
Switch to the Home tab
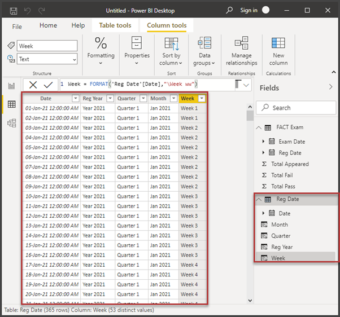tap(48, 25)
